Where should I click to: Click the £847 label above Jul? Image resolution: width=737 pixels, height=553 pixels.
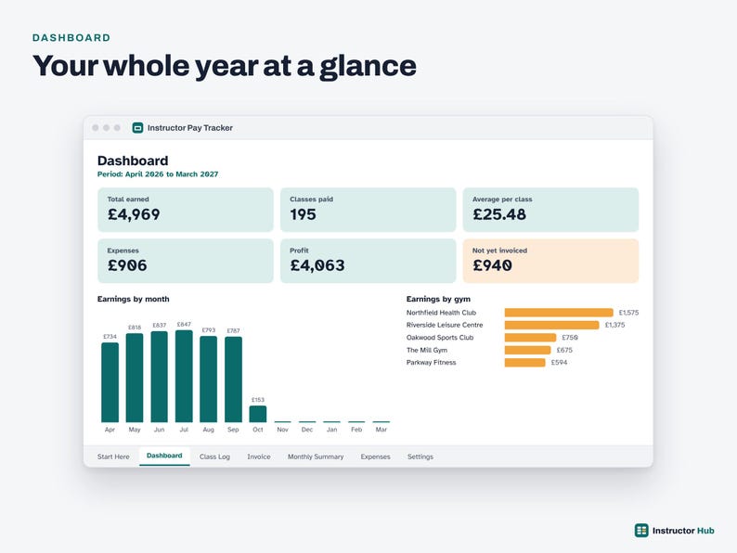(184, 324)
